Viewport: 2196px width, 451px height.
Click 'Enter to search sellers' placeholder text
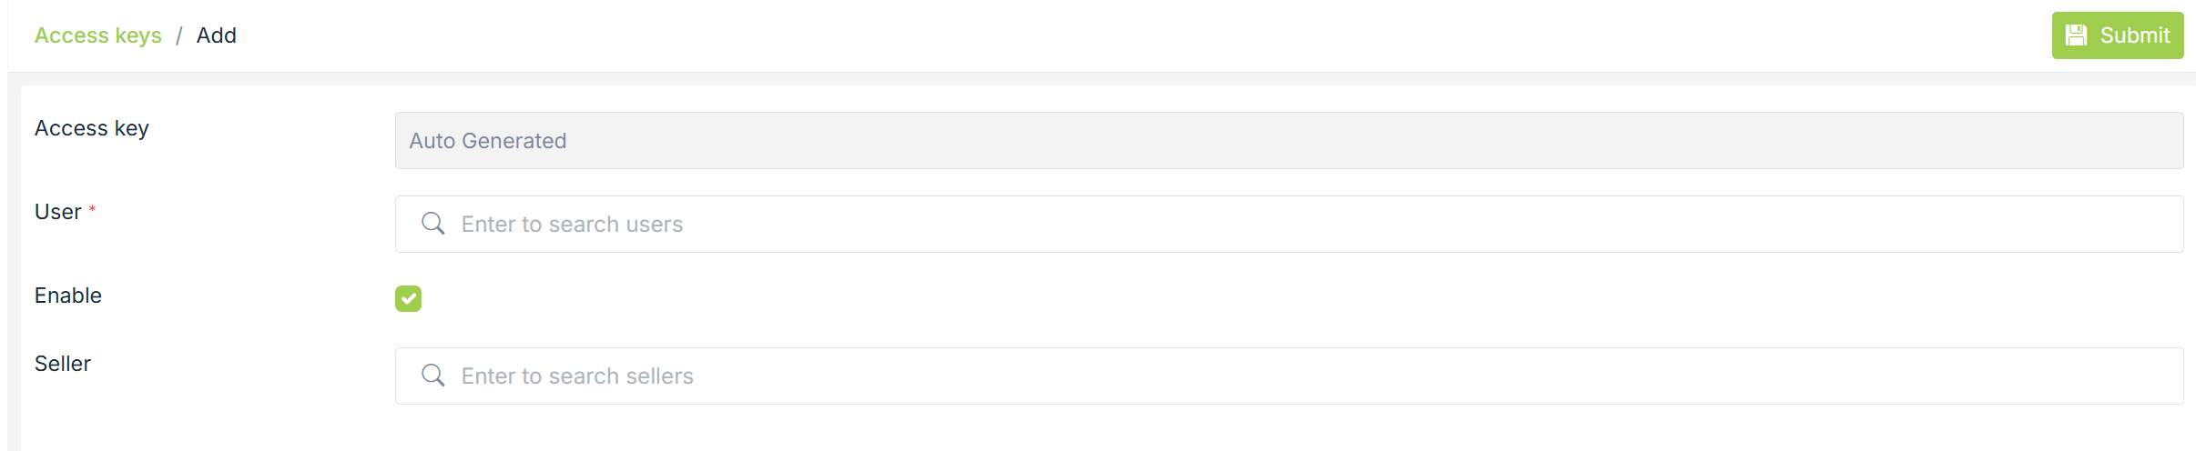[x=577, y=376]
